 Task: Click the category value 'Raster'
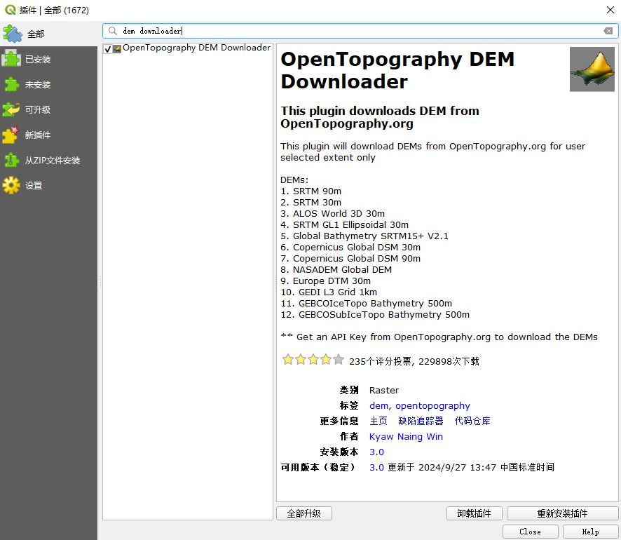click(384, 390)
